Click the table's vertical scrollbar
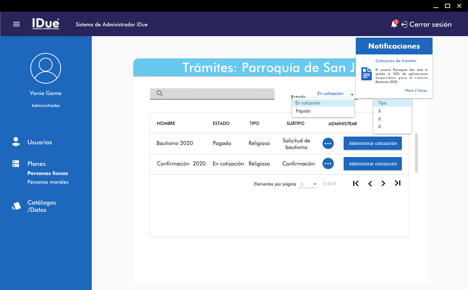 [x=416, y=153]
